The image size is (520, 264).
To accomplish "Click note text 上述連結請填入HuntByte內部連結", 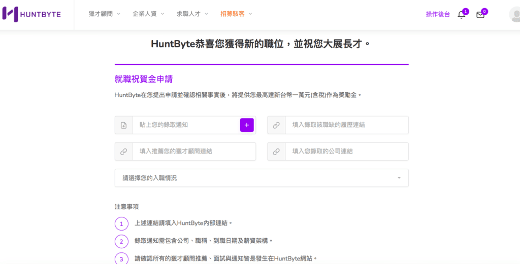I will 183,223.
